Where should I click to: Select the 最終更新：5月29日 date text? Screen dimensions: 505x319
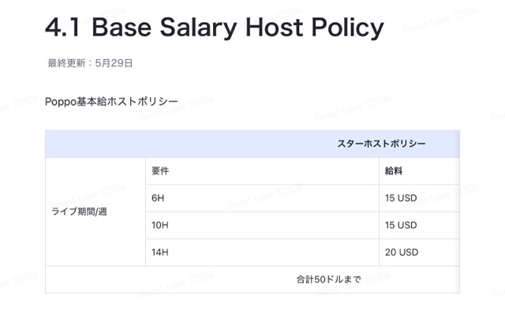pos(90,63)
